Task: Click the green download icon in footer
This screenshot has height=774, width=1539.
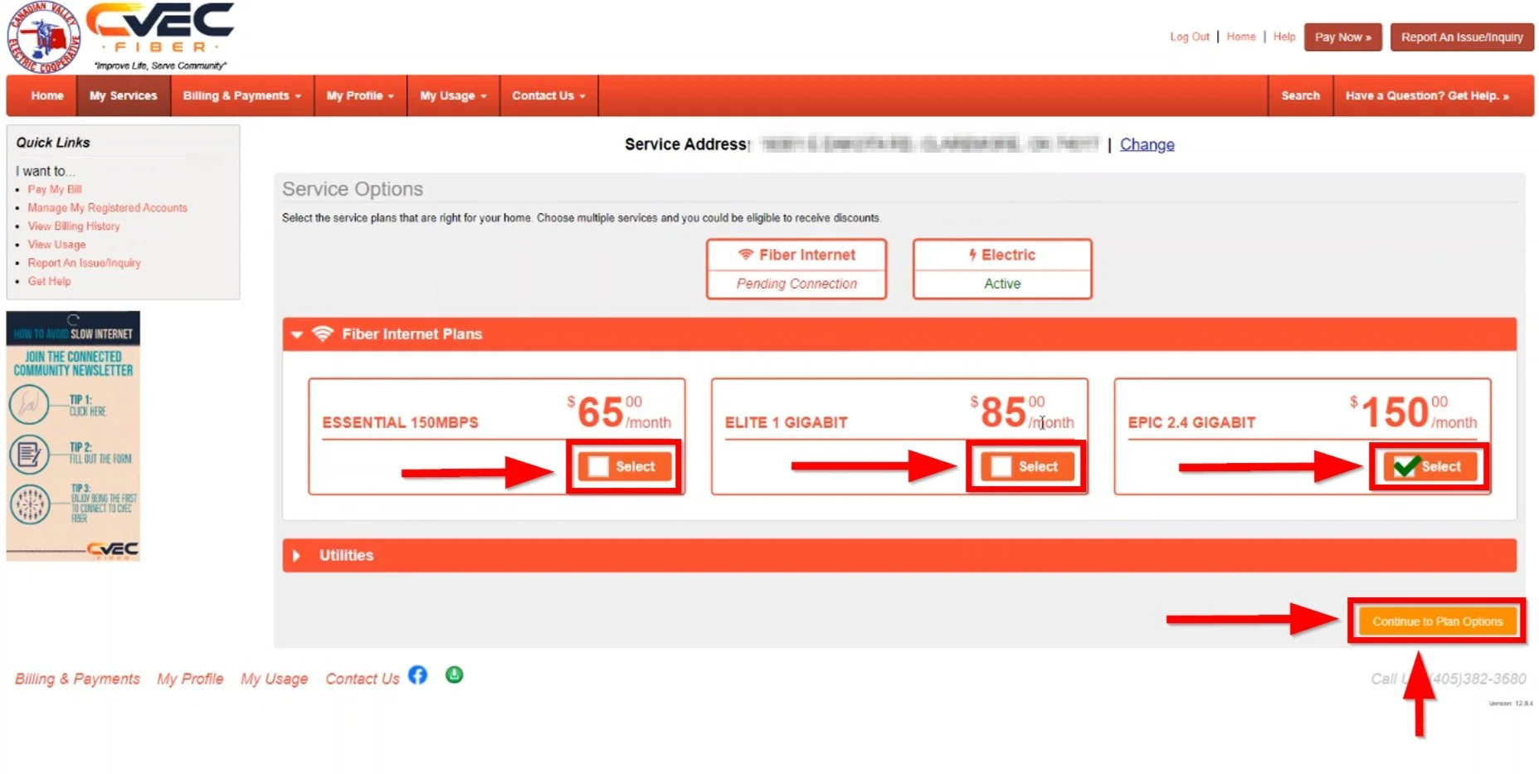Action: pyautogui.click(x=454, y=676)
